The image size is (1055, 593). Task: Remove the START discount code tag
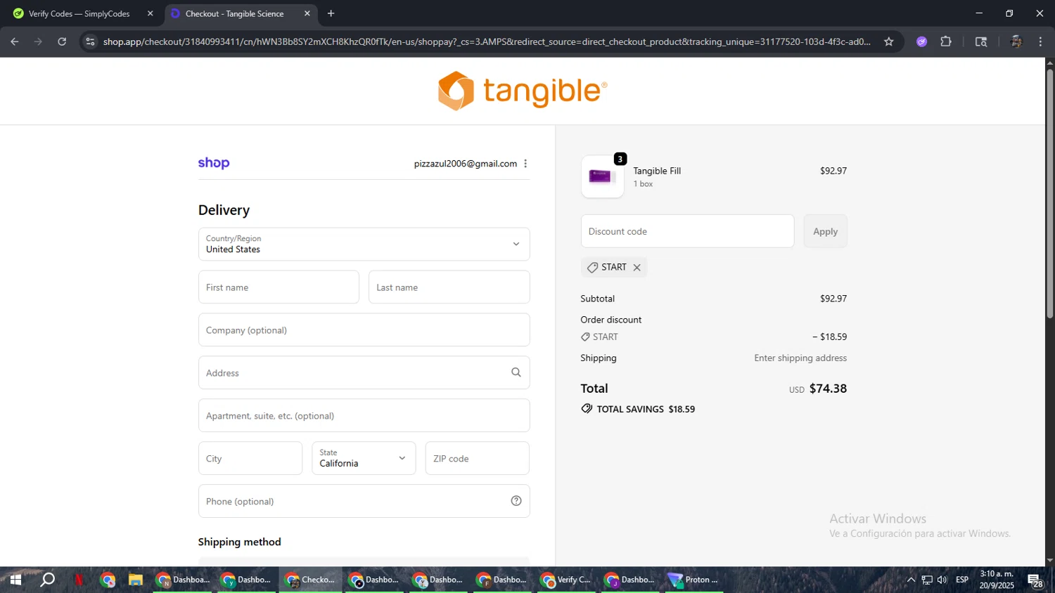(637, 268)
